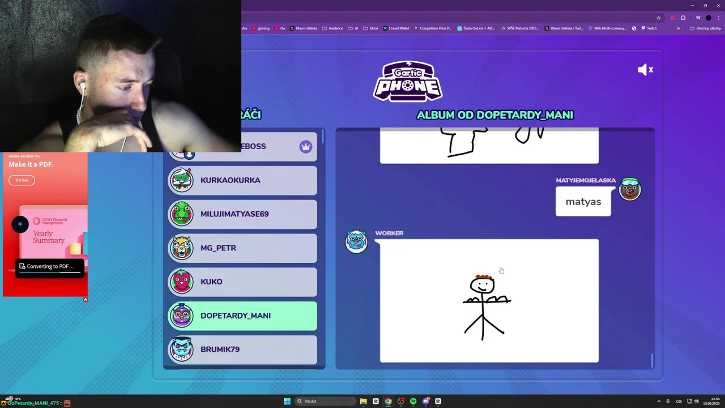Select the highlighted DOPETARDY_MANI row
Viewport: 725px width, 408px height.
[242, 316]
